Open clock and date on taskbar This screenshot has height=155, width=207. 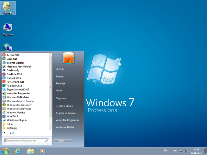(196, 151)
